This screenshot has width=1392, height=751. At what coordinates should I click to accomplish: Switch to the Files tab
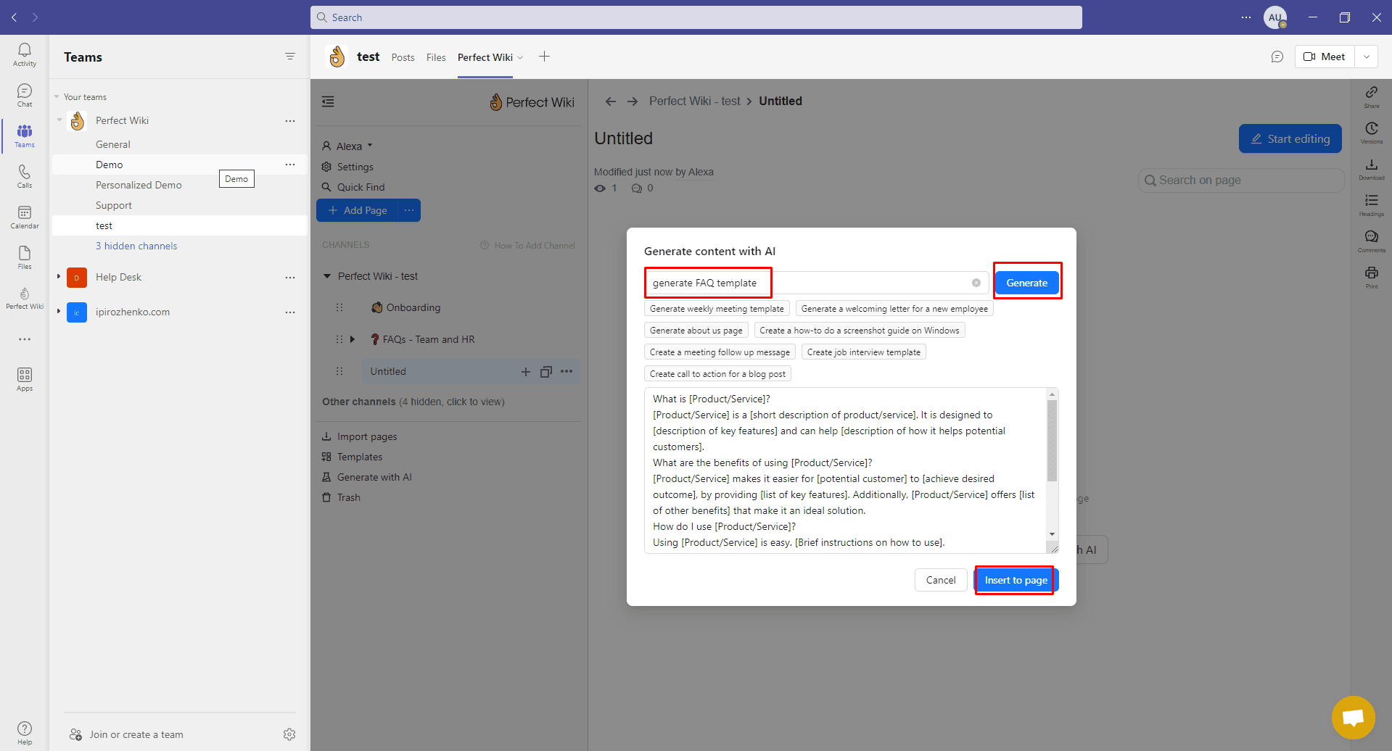point(436,57)
